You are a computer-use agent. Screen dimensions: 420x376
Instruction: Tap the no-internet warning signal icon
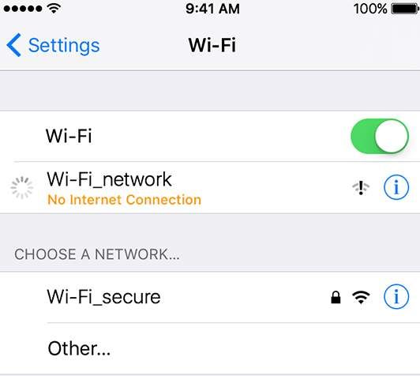(361, 187)
